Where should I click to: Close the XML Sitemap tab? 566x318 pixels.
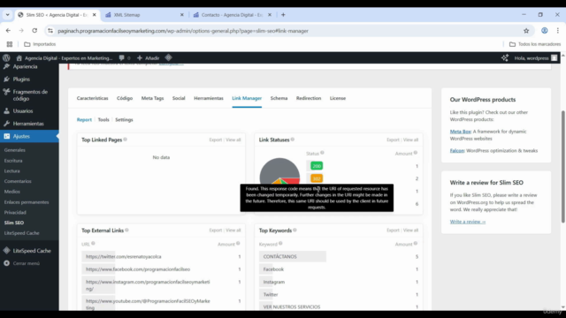tap(182, 15)
